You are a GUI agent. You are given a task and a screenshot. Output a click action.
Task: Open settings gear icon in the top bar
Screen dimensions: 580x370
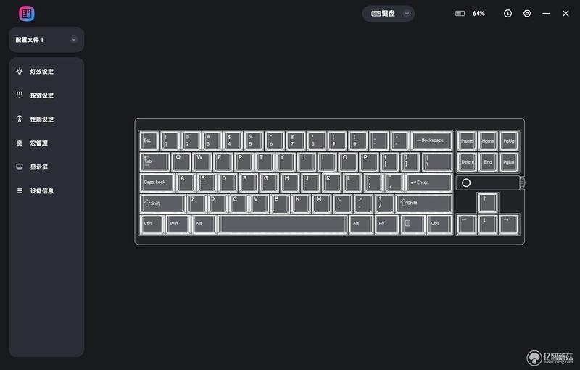click(527, 14)
